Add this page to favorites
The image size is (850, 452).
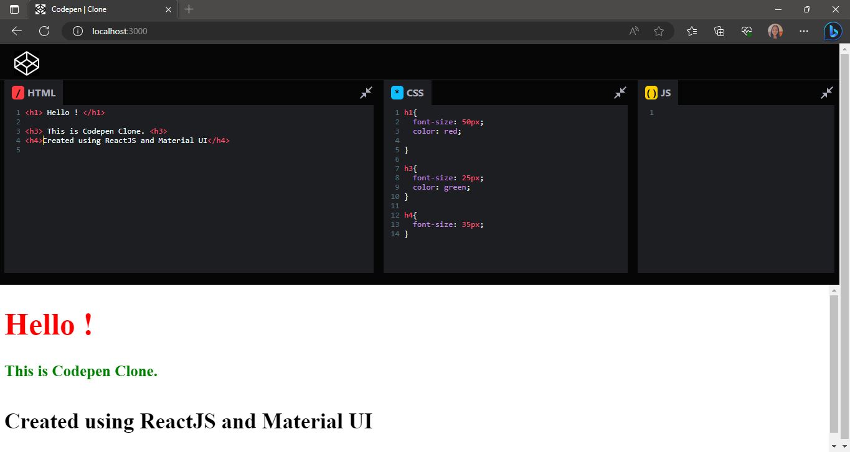(659, 31)
